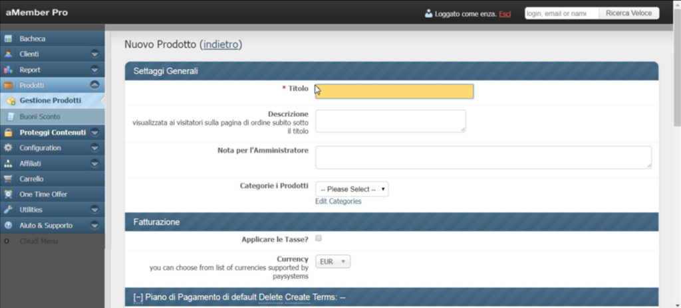681x308 pixels.
Task: Open the Currency EUR dropdown
Action: (x=333, y=262)
